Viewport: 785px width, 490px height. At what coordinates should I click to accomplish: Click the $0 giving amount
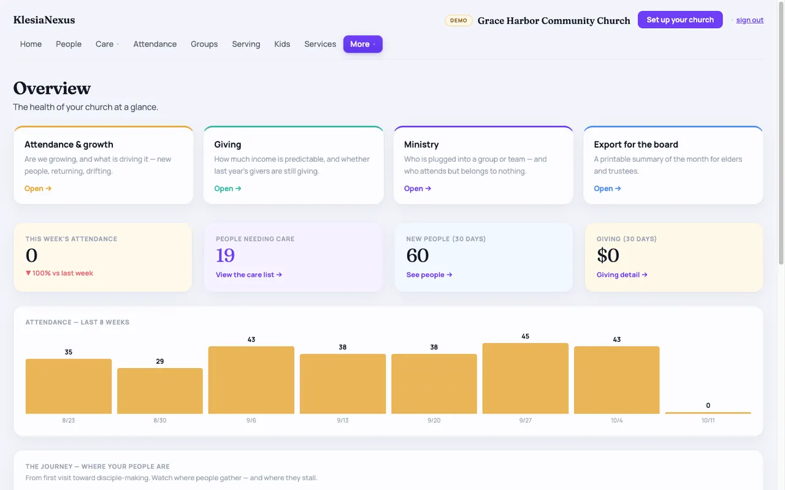tap(608, 255)
